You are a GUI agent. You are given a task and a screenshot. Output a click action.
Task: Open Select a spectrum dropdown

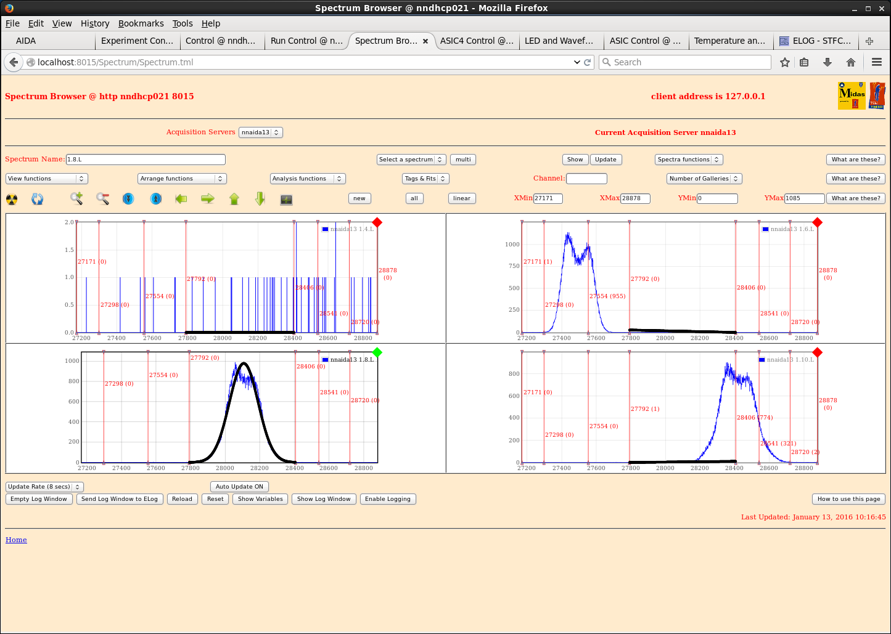411,160
